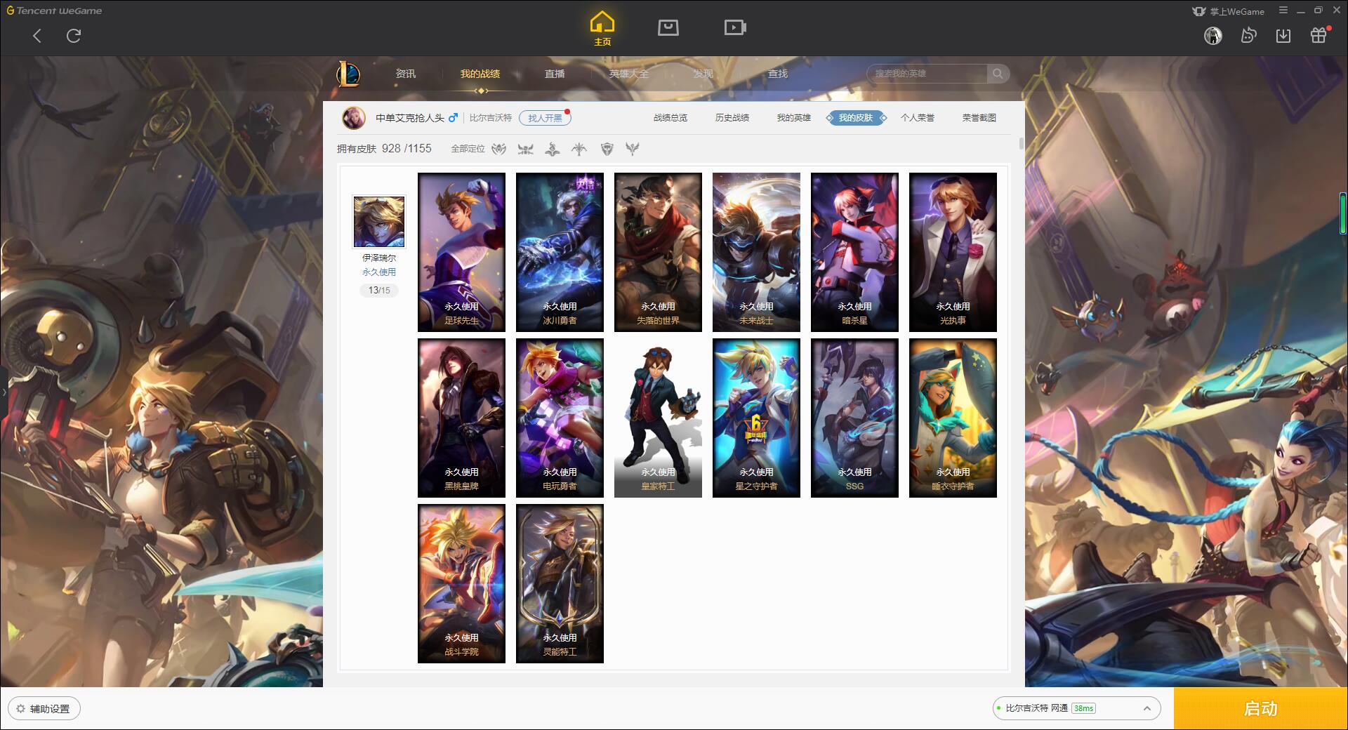Open the SSG skin card

[854, 418]
